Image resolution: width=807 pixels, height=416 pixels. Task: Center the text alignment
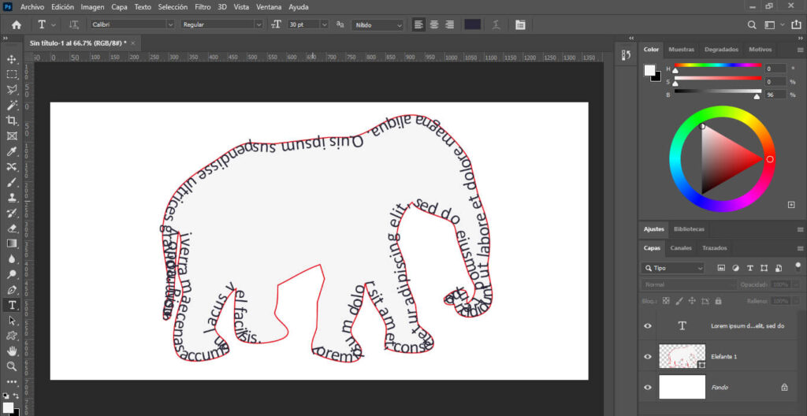[x=434, y=24]
